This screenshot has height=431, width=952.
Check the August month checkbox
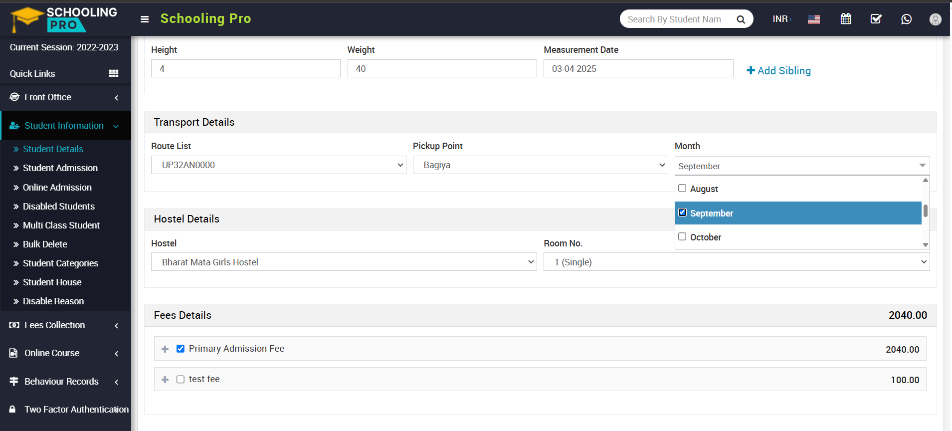(x=682, y=188)
